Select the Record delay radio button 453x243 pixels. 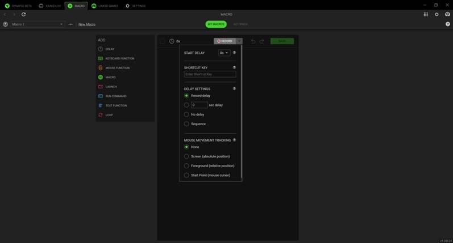(186, 96)
